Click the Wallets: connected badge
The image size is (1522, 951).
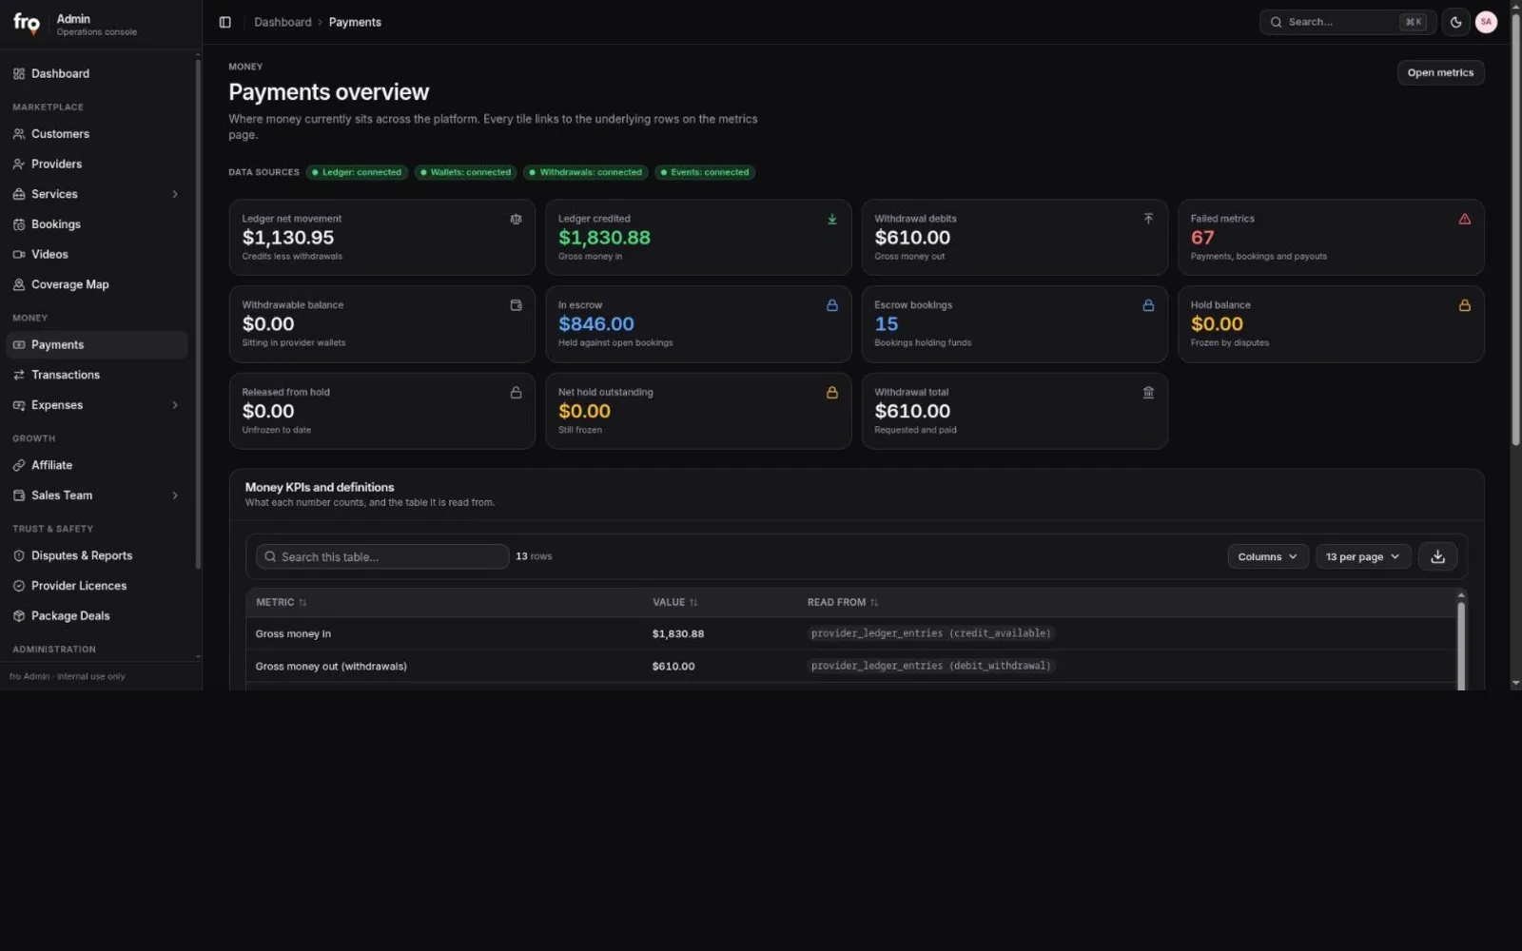pos(466,172)
